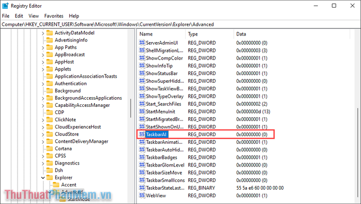
Task: Expand the Authentication key
Action: click(43, 84)
